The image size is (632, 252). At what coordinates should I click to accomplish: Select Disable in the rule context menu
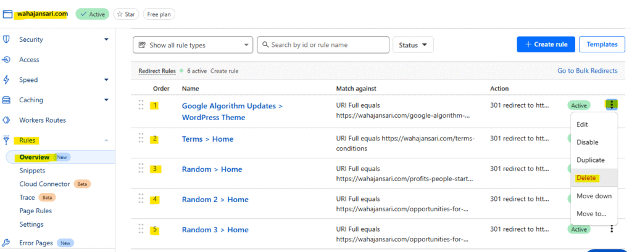tap(587, 142)
